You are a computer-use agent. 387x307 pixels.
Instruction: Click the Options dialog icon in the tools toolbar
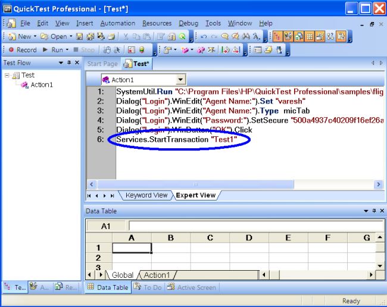coord(258,50)
